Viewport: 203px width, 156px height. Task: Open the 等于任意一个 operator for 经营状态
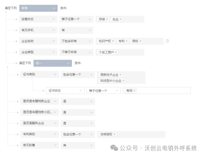pos(76,19)
